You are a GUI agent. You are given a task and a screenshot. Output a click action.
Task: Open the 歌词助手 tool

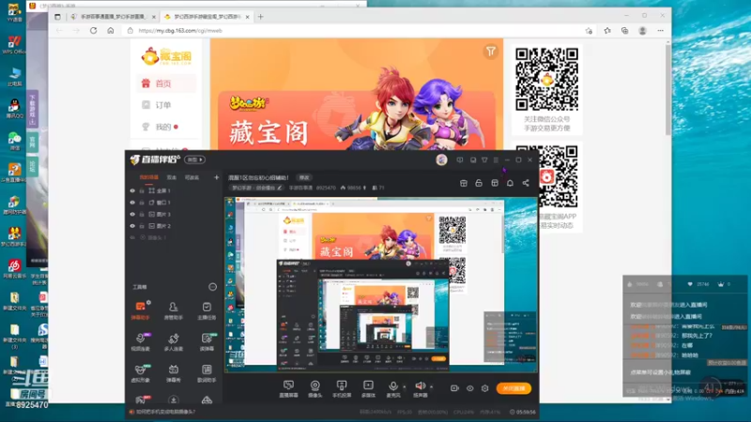pyautogui.click(x=207, y=372)
